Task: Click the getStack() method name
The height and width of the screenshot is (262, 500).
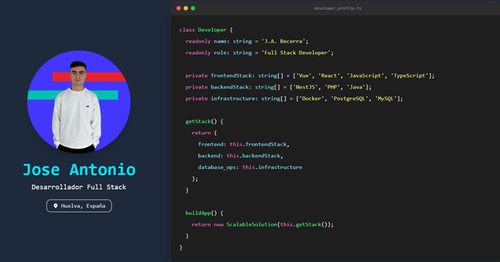Action: click(198, 121)
